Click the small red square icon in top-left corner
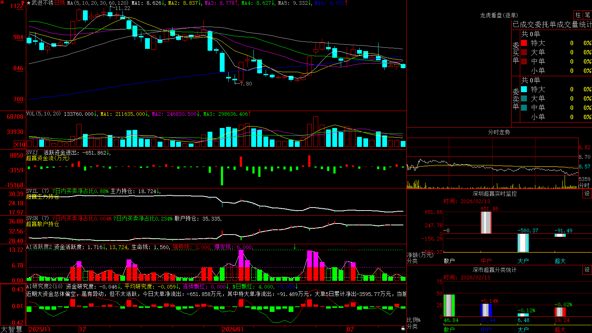592x333 pixels. tap(1, 1)
